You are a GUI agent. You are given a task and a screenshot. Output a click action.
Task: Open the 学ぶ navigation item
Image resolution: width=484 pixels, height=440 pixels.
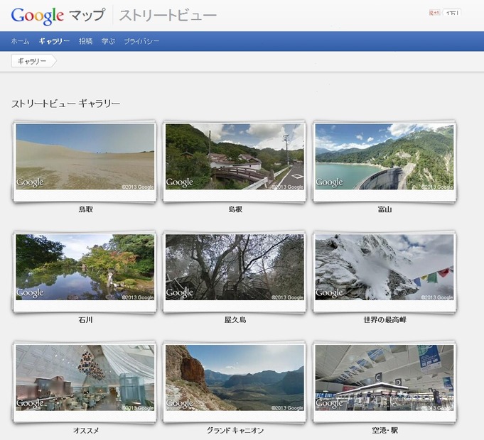click(108, 41)
